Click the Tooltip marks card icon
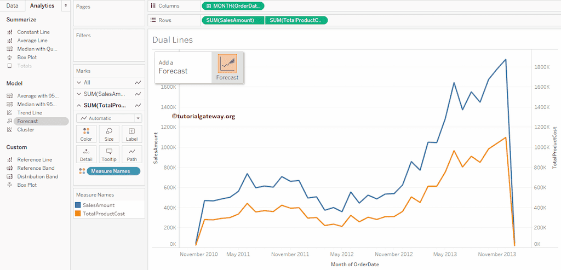Image resolution: width=561 pixels, height=270 pixels. (109, 154)
